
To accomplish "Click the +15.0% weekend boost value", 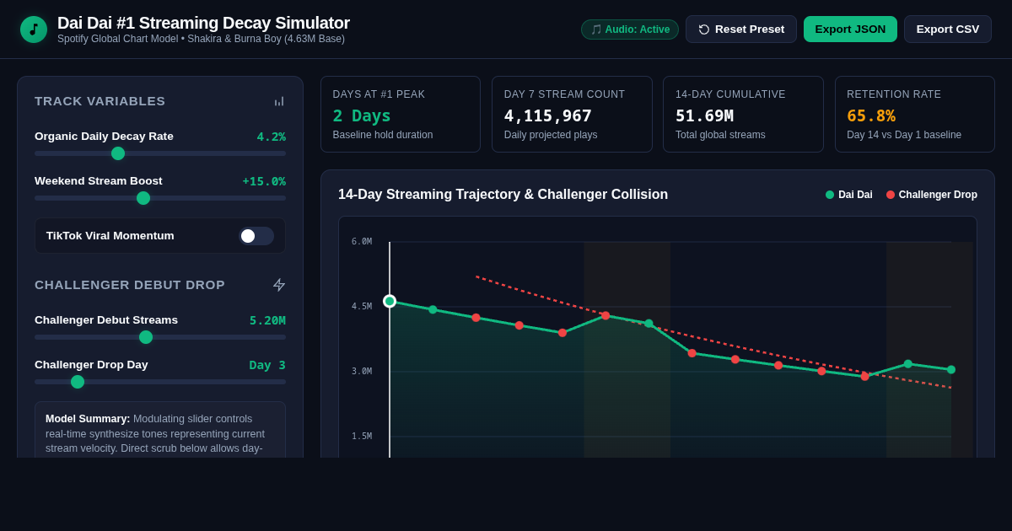I will pyautogui.click(x=264, y=181).
